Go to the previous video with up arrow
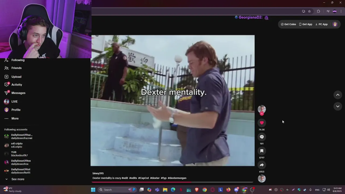The width and height of the screenshot is (345, 194). click(x=338, y=95)
